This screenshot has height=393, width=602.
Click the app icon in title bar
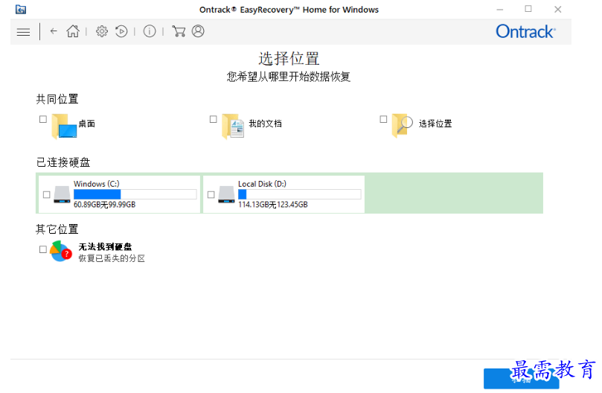coord(21,9)
